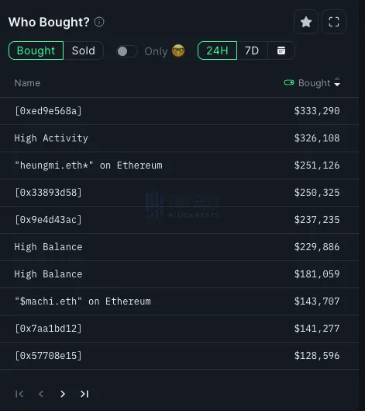Toggle the green Bought column unit switch
This screenshot has width=365, height=411.
point(289,83)
